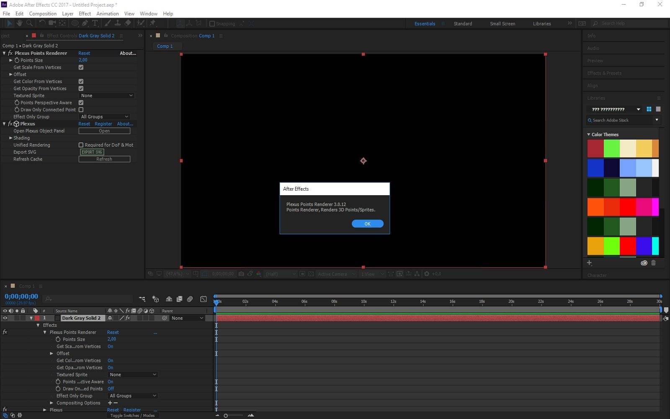Switch to the Standard workspace
This screenshot has width=670, height=419.
click(463, 24)
